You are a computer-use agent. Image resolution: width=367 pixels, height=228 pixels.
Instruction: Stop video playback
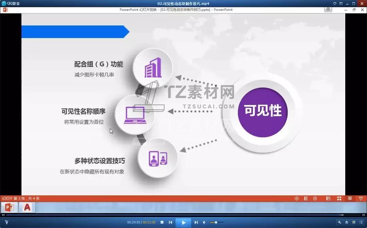tap(162, 222)
